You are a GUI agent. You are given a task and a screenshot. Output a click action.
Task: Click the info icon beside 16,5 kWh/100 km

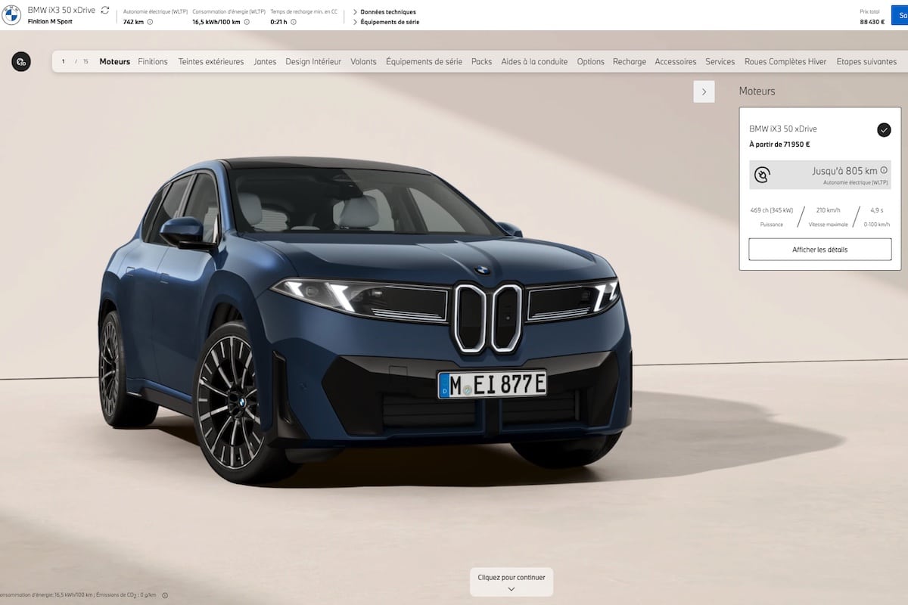(x=247, y=21)
